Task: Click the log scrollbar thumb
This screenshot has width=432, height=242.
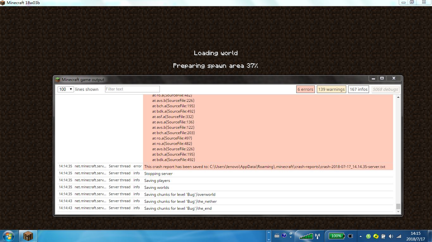Action: pyautogui.click(x=398, y=206)
